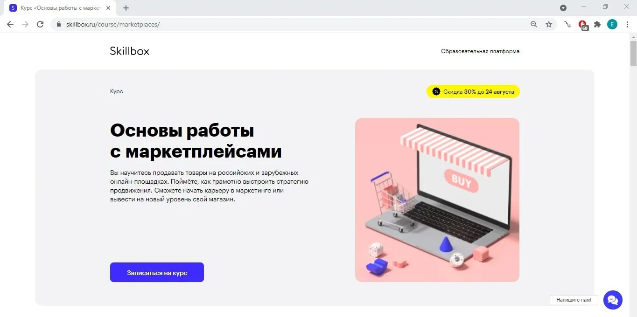Viewport: 637px width, 317px height.
Task: Expand the tab search dropdown arrow
Action: pyautogui.click(x=563, y=7)
